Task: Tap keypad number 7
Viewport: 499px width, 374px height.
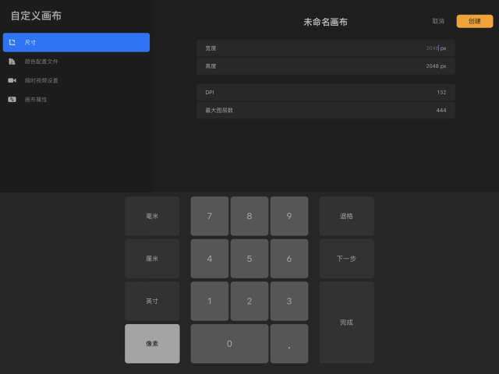Action: pos(210,216)
